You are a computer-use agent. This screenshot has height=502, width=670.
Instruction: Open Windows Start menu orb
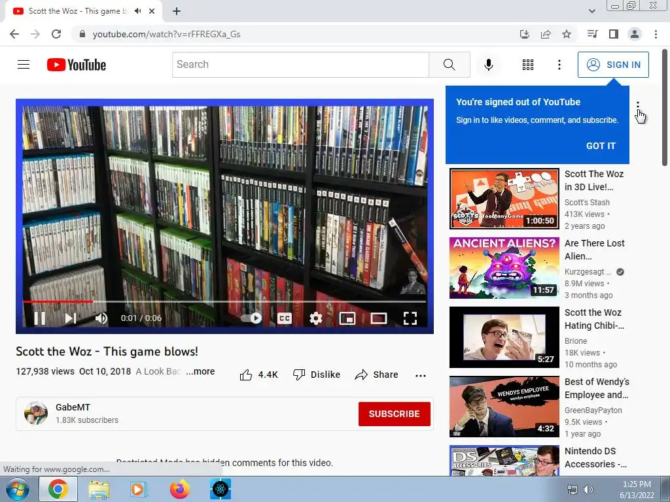click(x=17, y=489)
